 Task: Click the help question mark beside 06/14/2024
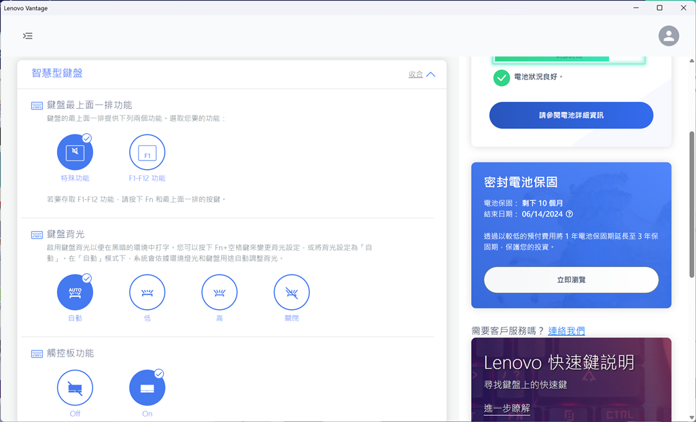570,214
